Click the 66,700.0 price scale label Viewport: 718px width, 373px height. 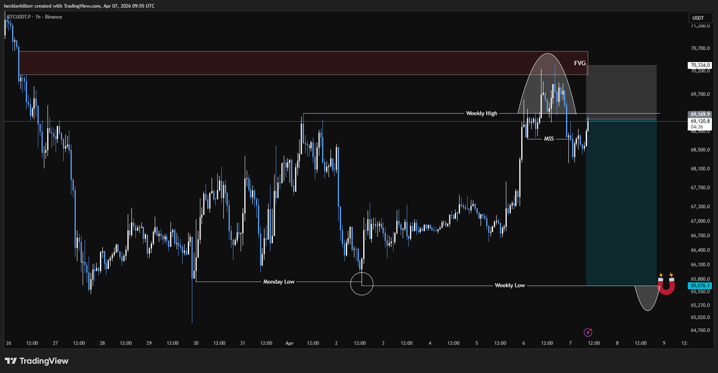[700, 236]
